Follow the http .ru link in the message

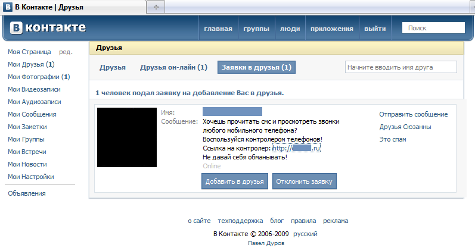[296, 148]
